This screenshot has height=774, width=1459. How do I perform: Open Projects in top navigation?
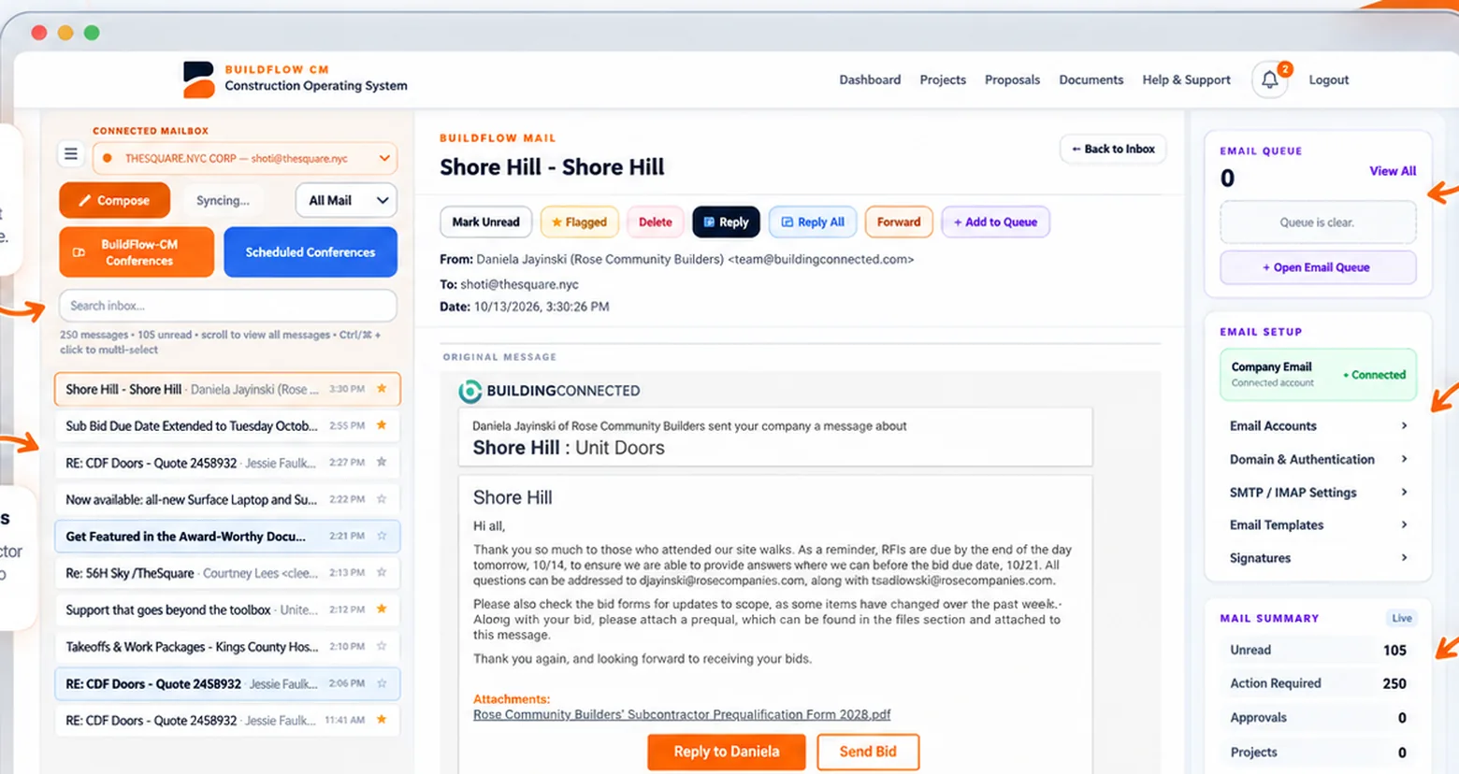point(943,79)
